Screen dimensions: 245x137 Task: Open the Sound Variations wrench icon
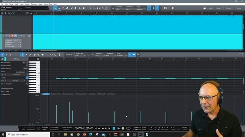[x=27, y=84]
